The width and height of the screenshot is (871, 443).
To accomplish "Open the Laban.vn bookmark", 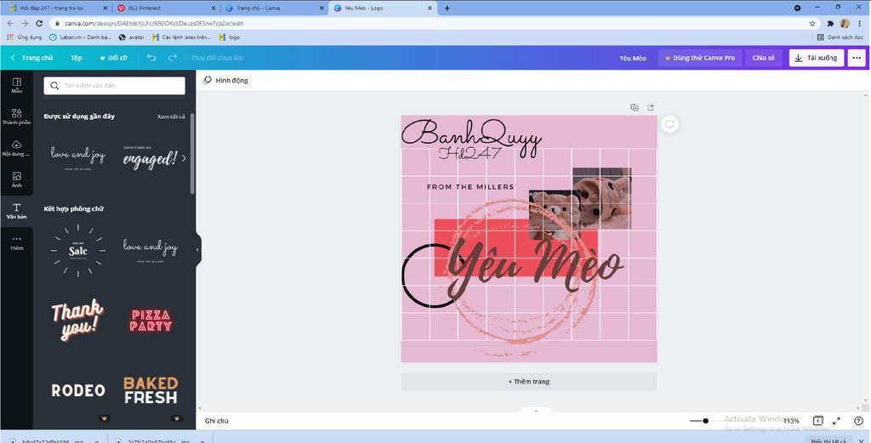I will click(x=81, y=37).
